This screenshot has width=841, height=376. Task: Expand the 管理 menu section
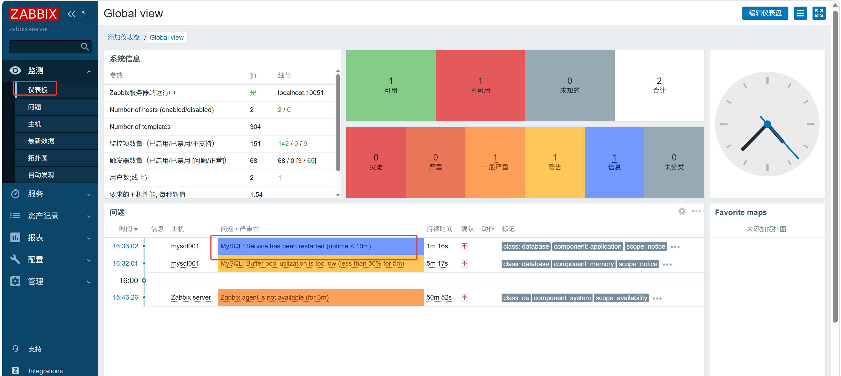pos(89,282)
